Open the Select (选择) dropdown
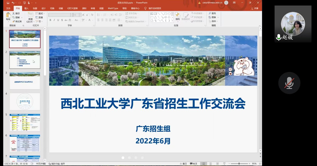The height and width of the screenshot is (166, 317). (214, 21)
